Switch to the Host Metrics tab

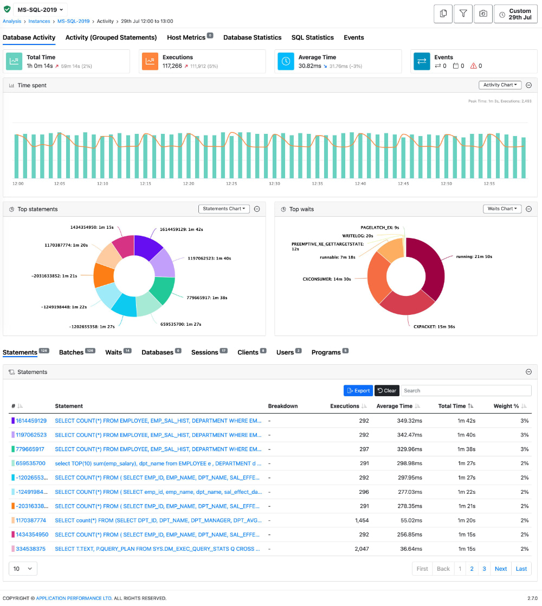tap(186, 37)
